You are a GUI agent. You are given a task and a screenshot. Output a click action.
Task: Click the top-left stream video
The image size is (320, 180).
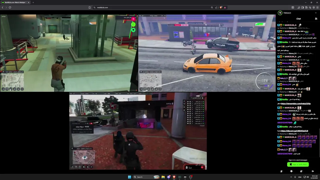point(69,53)
